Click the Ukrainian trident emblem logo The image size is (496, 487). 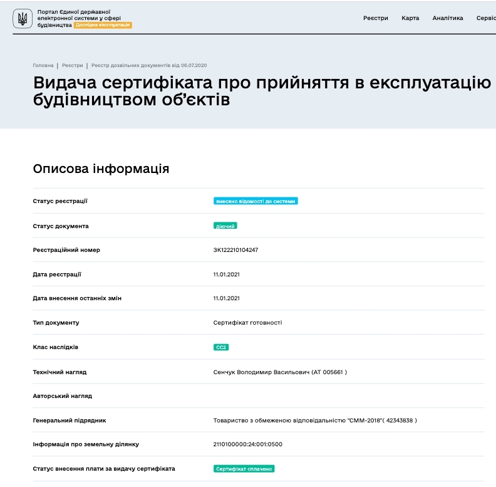(x=23, y=19)
